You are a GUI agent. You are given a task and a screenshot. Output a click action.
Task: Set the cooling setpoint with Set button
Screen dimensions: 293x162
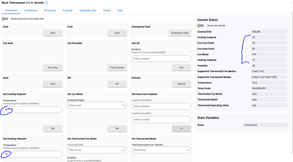click(53, 128)
